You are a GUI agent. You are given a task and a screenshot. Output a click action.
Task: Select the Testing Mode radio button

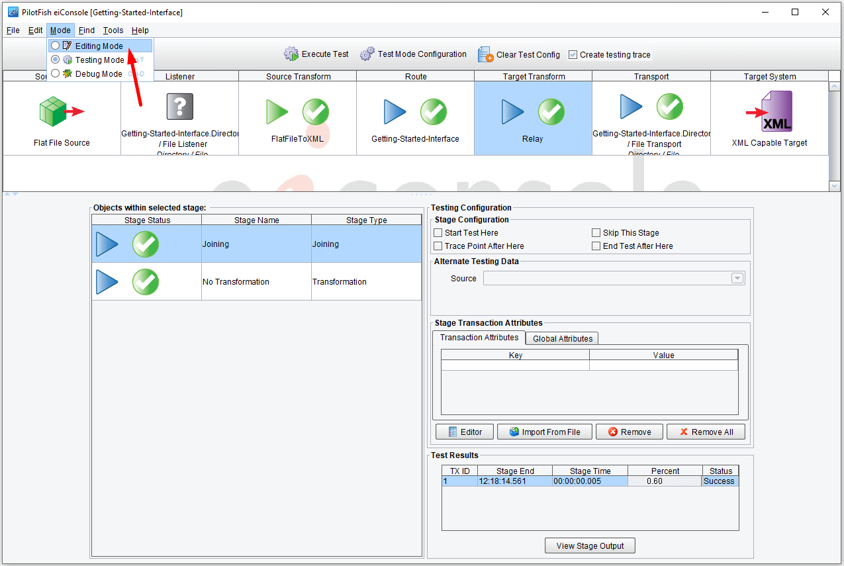coord(56,60)
